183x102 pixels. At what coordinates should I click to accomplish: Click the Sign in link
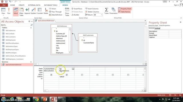tap(176, 5)
